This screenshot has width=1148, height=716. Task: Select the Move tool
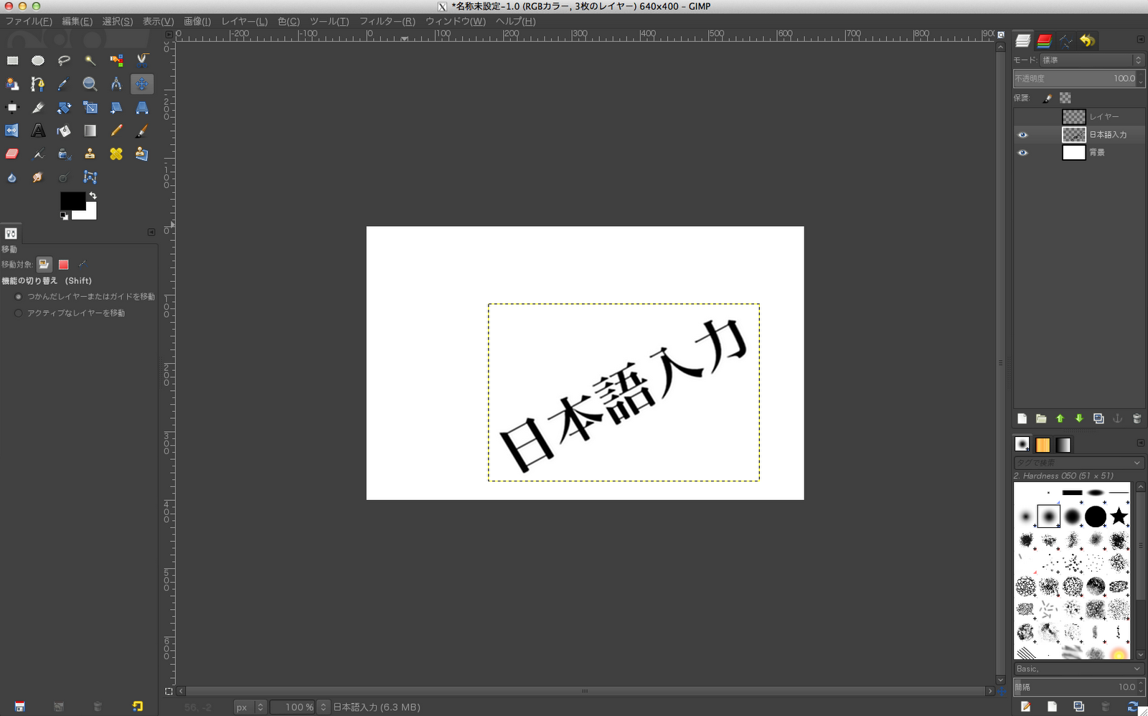click(142, 85)
